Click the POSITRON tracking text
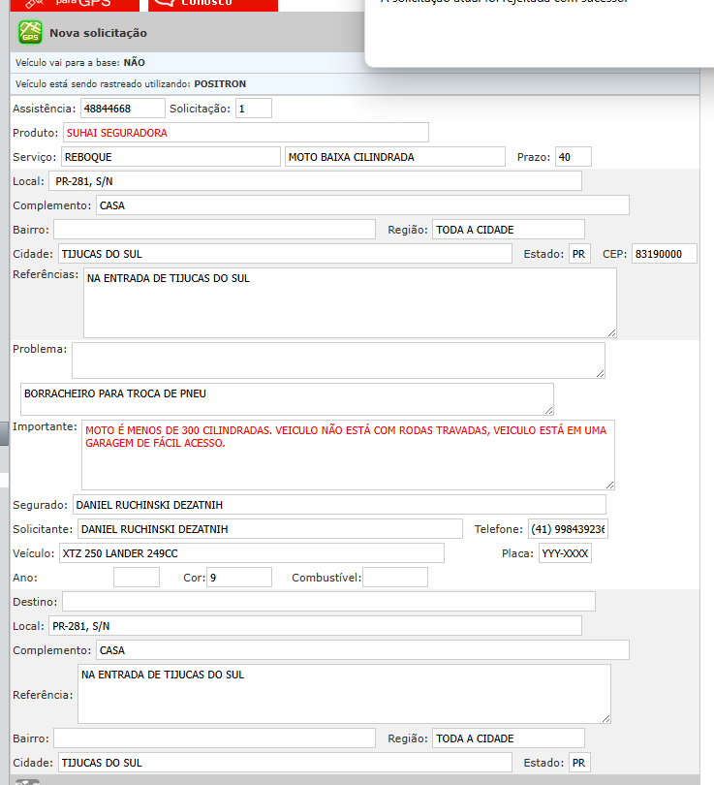The image size is (714, 785). click(220, 84)
